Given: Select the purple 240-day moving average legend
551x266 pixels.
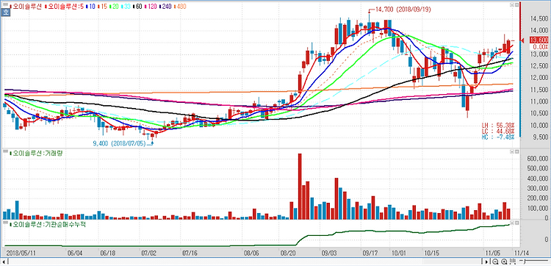Looking at the screenshot, I should [165, 7].
